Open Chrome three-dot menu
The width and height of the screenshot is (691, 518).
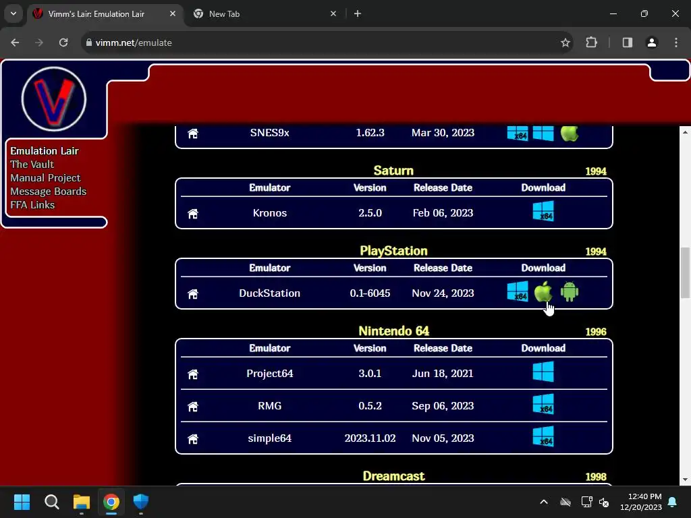tap(676, 42)
